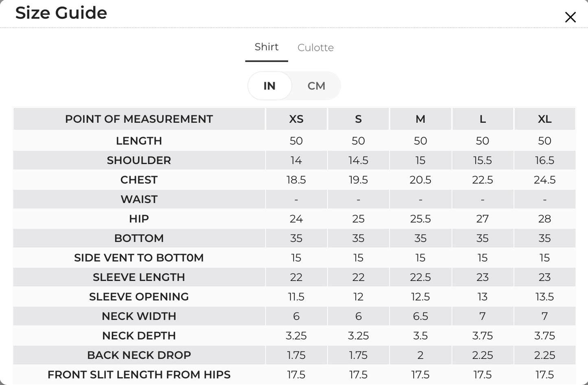Click the XL column header
The height and width of the screenshot is (385, 588).
544,119
